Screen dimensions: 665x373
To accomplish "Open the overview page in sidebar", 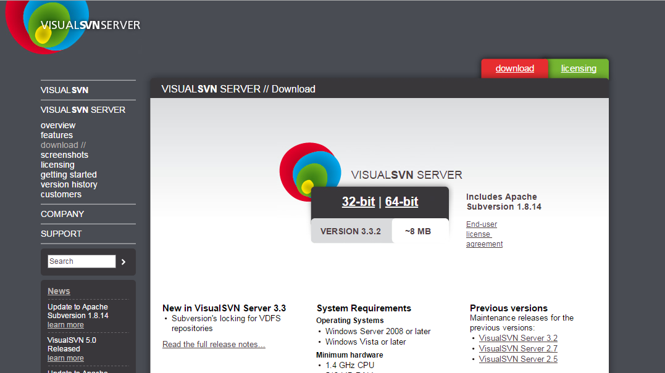I will coord(58,125).
